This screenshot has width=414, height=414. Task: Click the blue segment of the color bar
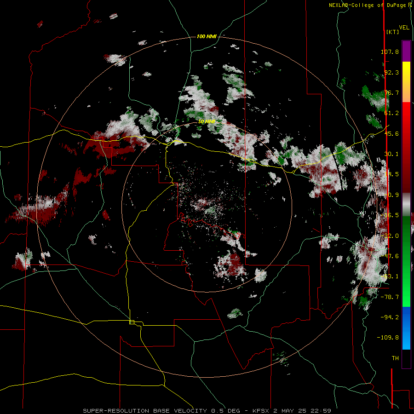coord(406,328)
